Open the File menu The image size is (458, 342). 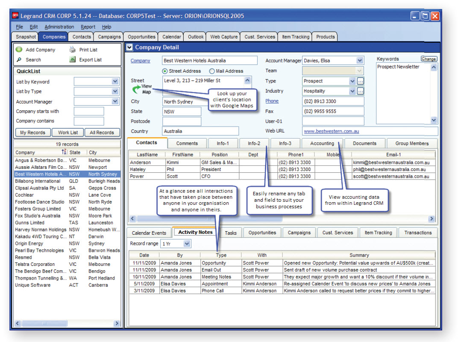(19, 27)
